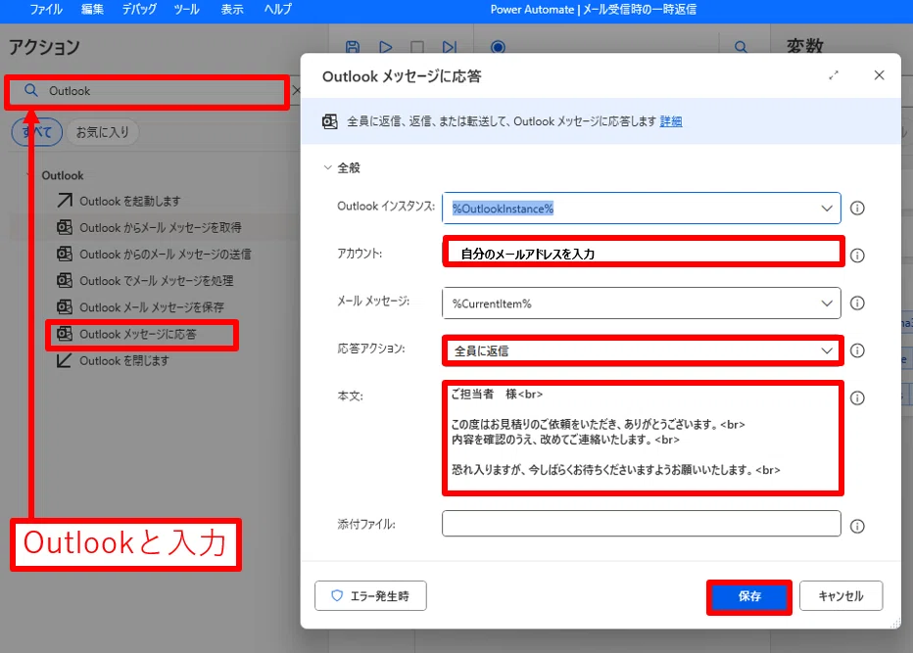Image resolution: width=913 pixels, height=653 pixels.
Task: Click the 添付ファイル input field
Action: (x=641, y=523)
